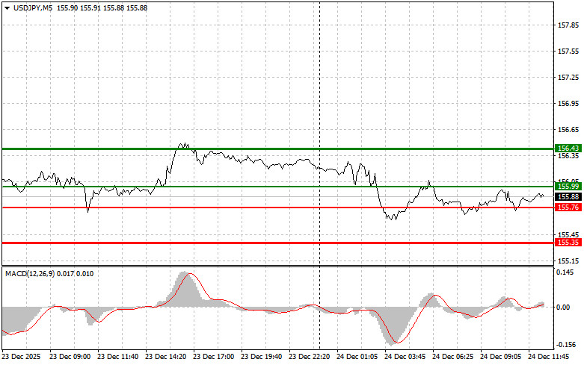Image resolution: width=584 pixels, height=365 pixels.
Task: Click the USDJPY,M5 chart title
Action: tap(33, 7)
